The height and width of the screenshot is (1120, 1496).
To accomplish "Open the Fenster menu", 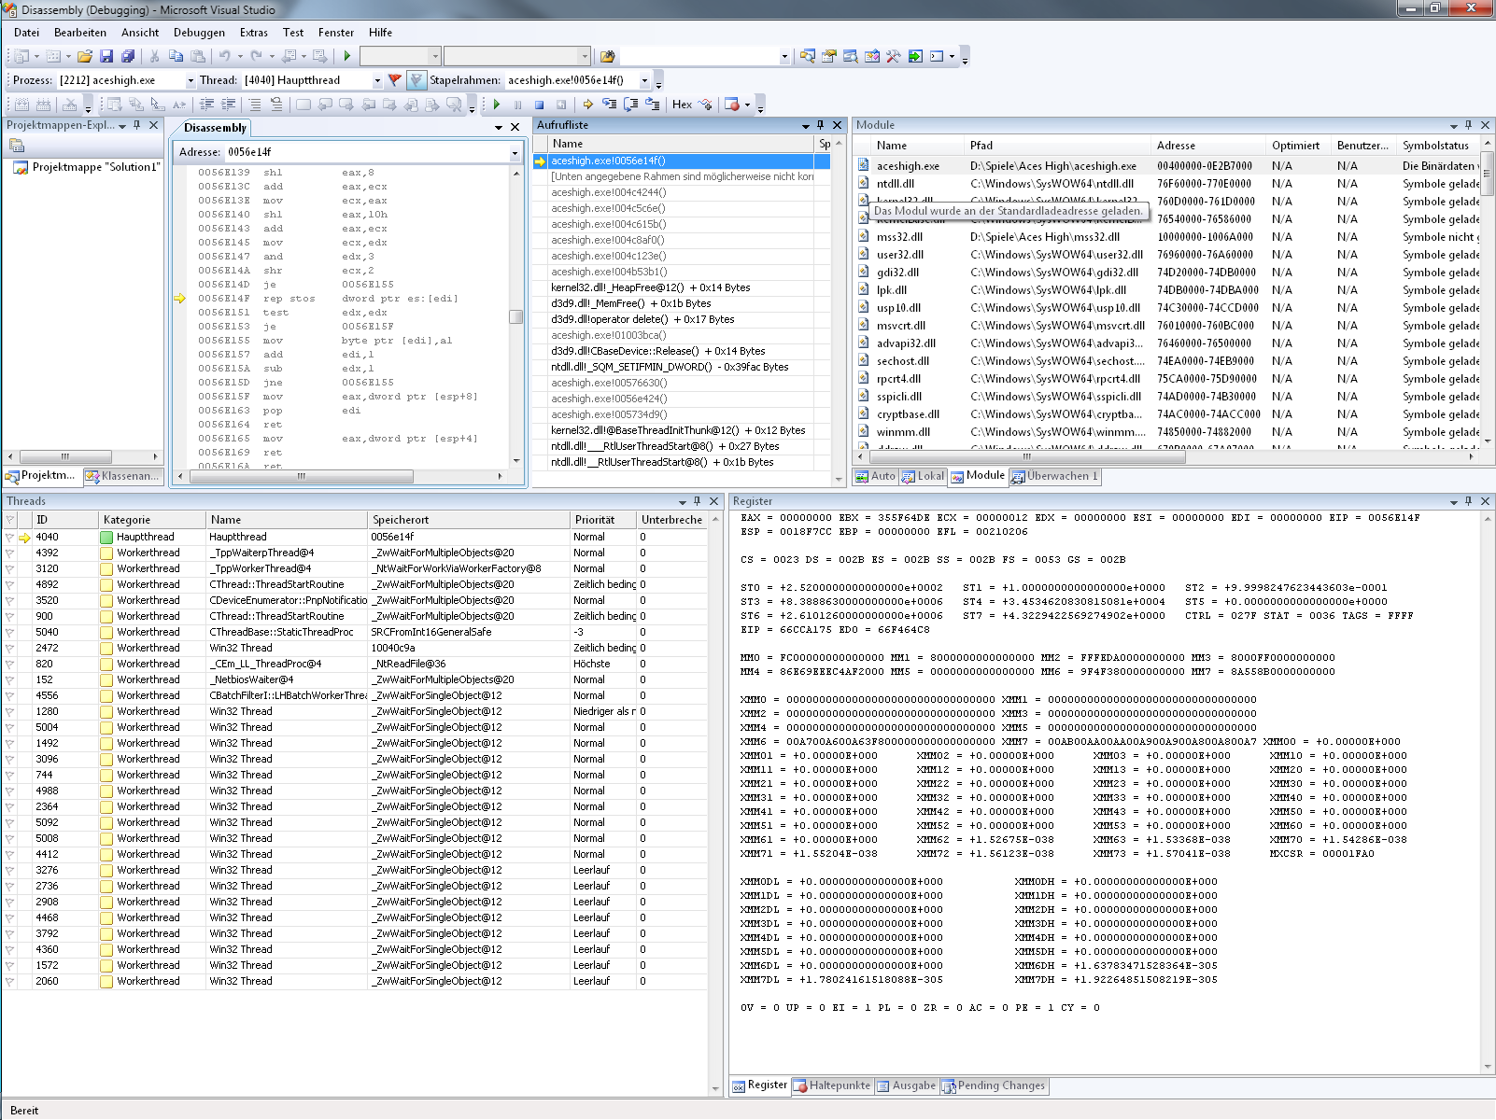I will pos(336,33).
